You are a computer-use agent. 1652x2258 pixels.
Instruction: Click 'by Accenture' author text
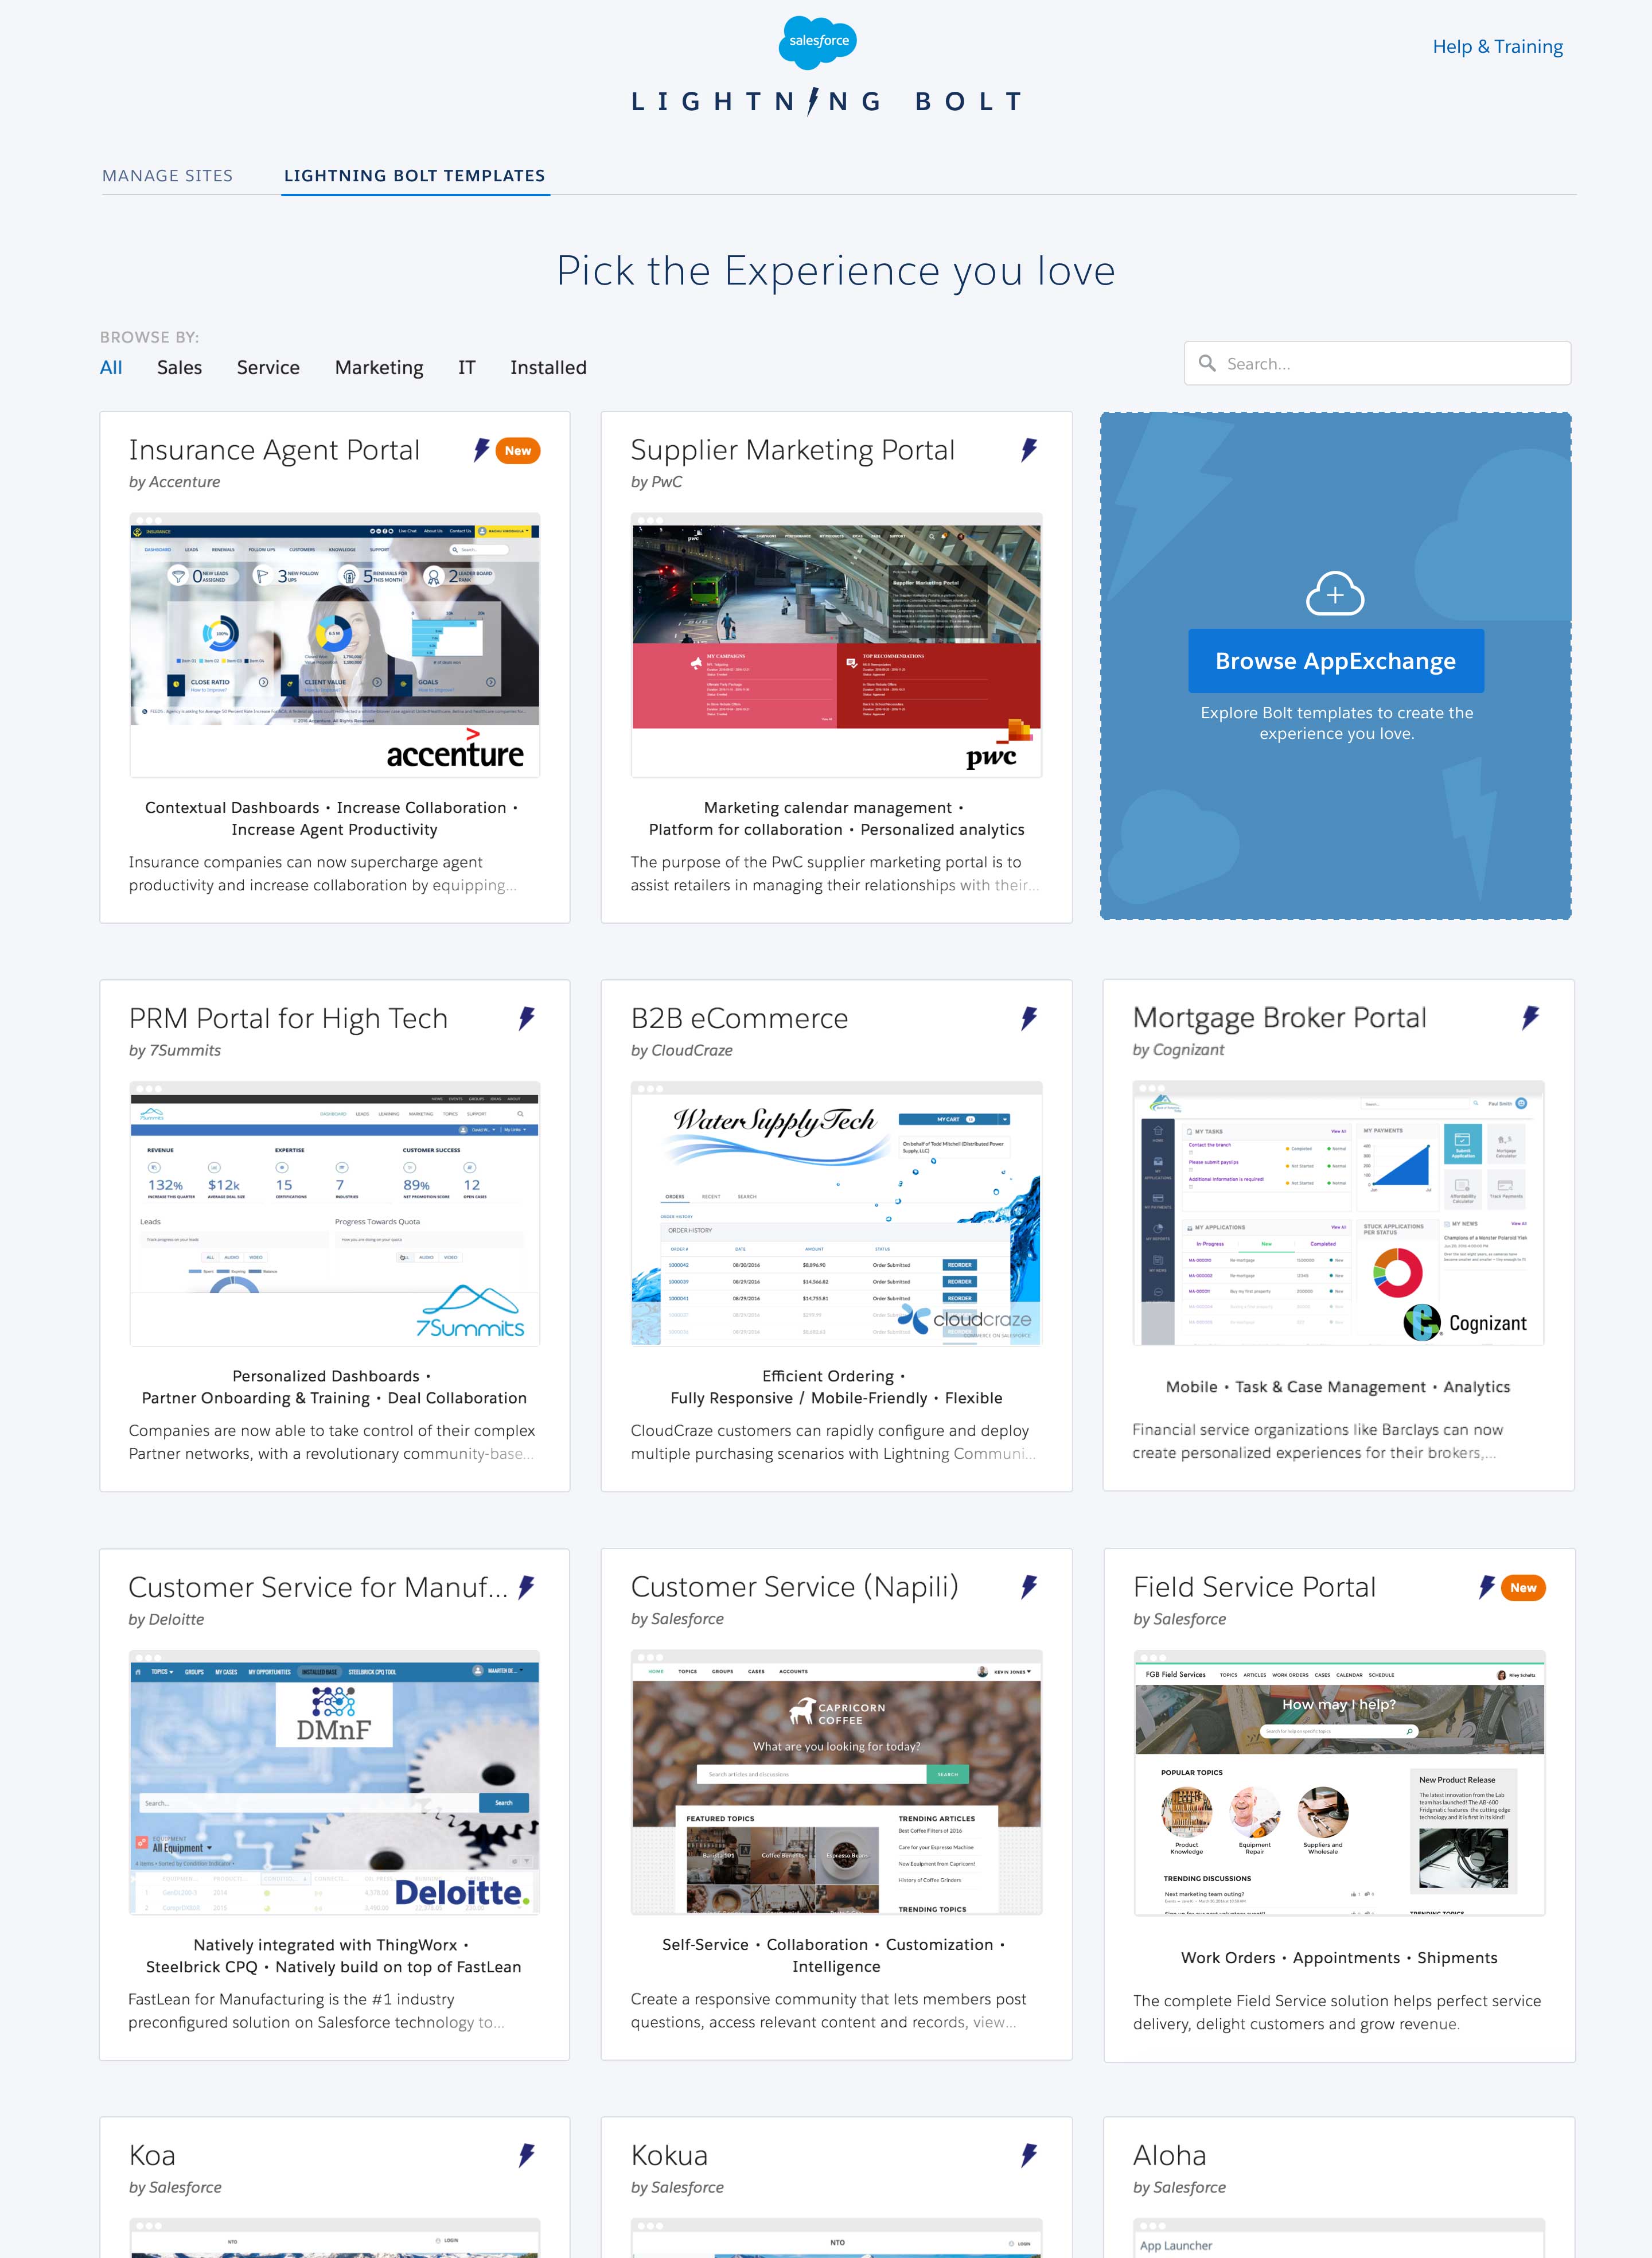pyautogui.click(x=174, y=482)
